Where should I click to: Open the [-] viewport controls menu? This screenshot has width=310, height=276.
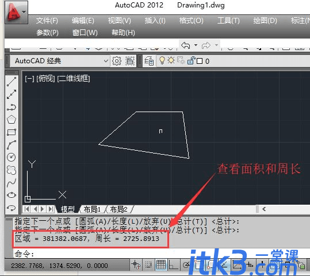(x=29, y=79)
